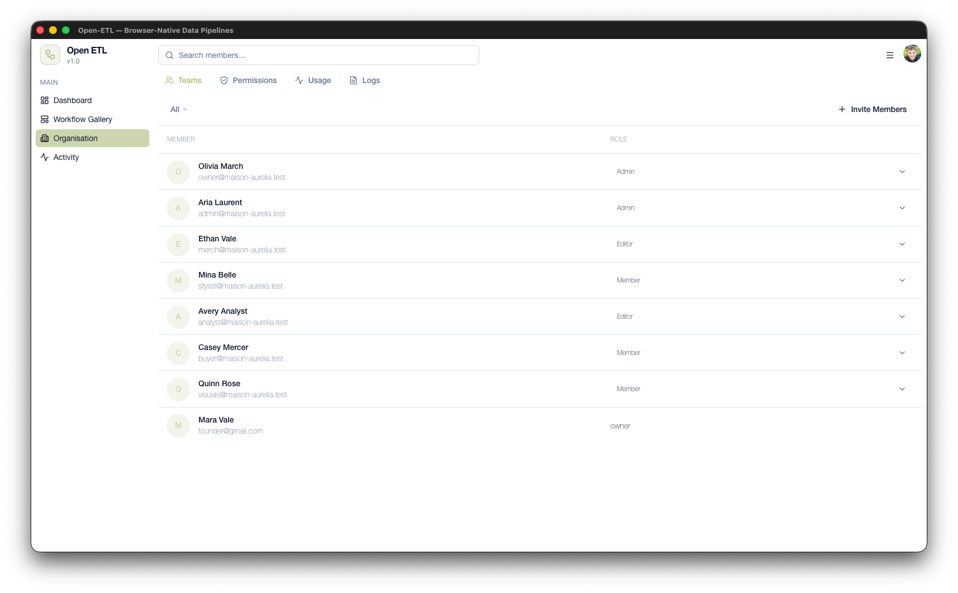Viewport: 958px width, 593px height.
Task: Expand role chevron for Olivia March
Action: [902, 172]
